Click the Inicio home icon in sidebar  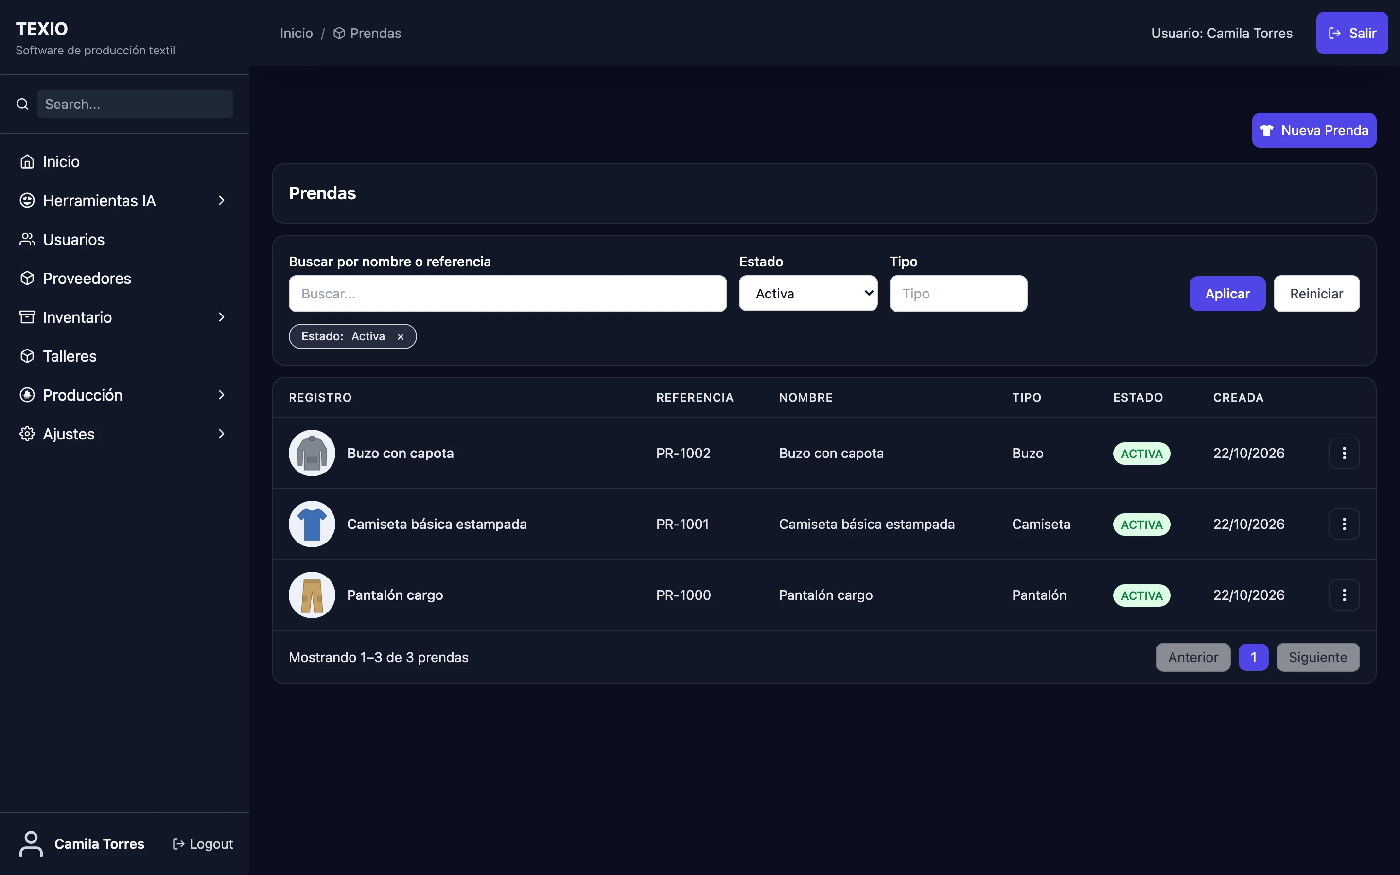point(27,161)
